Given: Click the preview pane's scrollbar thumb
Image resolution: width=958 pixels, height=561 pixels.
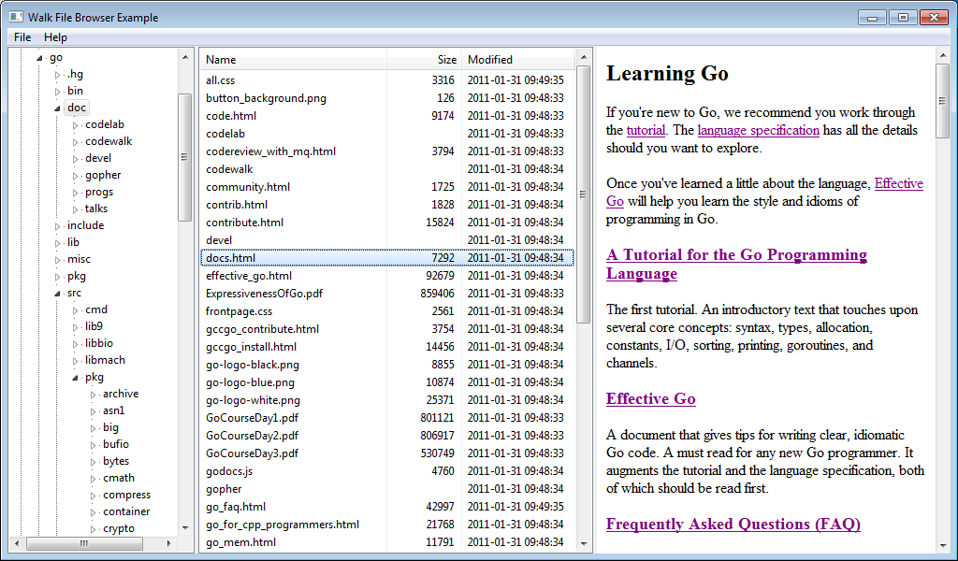Looking at the screenshot, I should tap(942, 101).
